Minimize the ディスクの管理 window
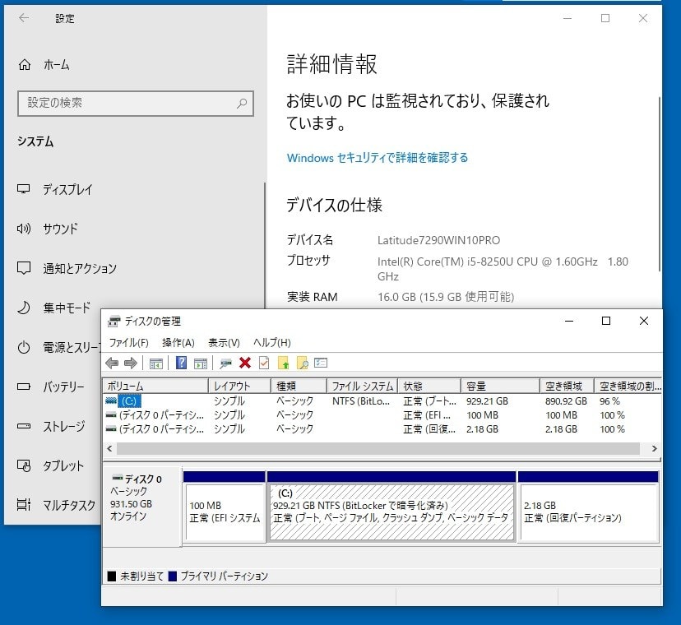The height and width of the screenshot is (625, 681). [x=569, y=321]
